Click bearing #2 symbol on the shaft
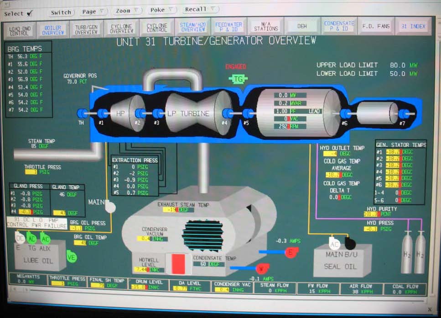The height and width of the screenshot is (318, 441). [140, 113]
